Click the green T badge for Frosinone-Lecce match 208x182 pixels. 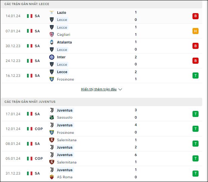click(196, 75)
